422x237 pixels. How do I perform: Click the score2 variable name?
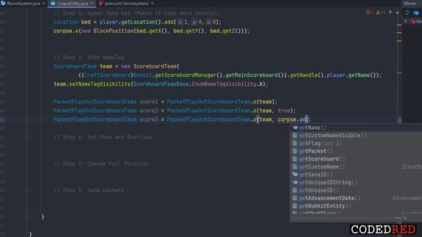[x=148, y=111]
